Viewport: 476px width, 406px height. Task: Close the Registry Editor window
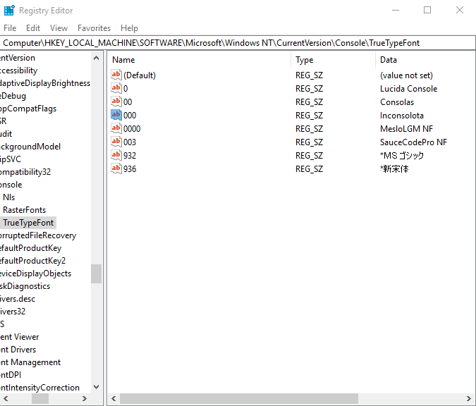[x=460, y=10]
